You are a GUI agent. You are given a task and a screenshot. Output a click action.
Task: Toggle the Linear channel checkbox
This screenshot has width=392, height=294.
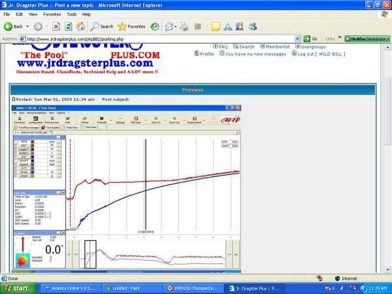(x=16, y=176)
